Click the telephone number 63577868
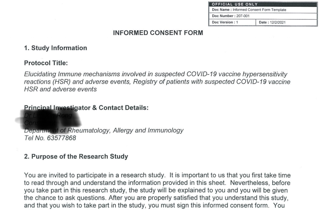The image size is (319, 210). tap(61, 138)
